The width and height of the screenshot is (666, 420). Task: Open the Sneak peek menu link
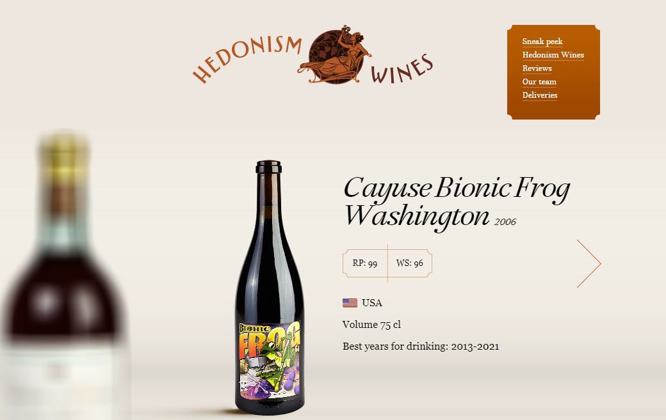click(x=542, y=41)
